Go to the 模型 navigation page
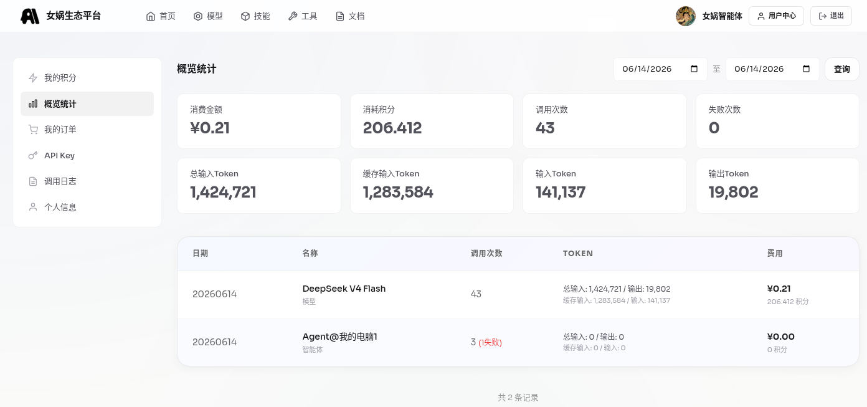 coord(208,16)
